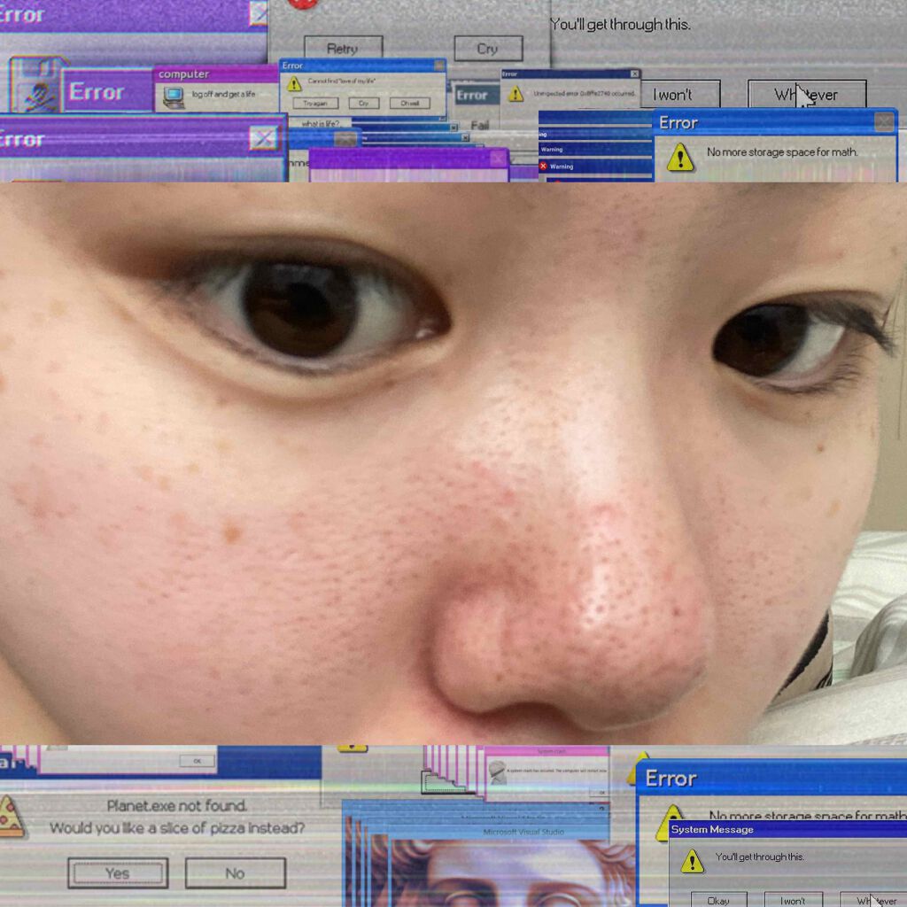This screenshot has height=907, width=907.
Task: Click the computer icon in purple dialog
Action: (174, 96)
